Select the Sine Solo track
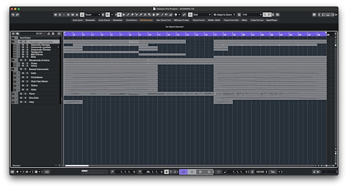348x188 pixels. tap(34, 98)
